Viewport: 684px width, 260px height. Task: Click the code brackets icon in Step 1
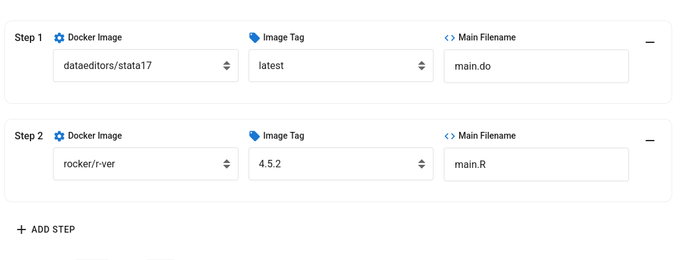(x=450, y=38)
